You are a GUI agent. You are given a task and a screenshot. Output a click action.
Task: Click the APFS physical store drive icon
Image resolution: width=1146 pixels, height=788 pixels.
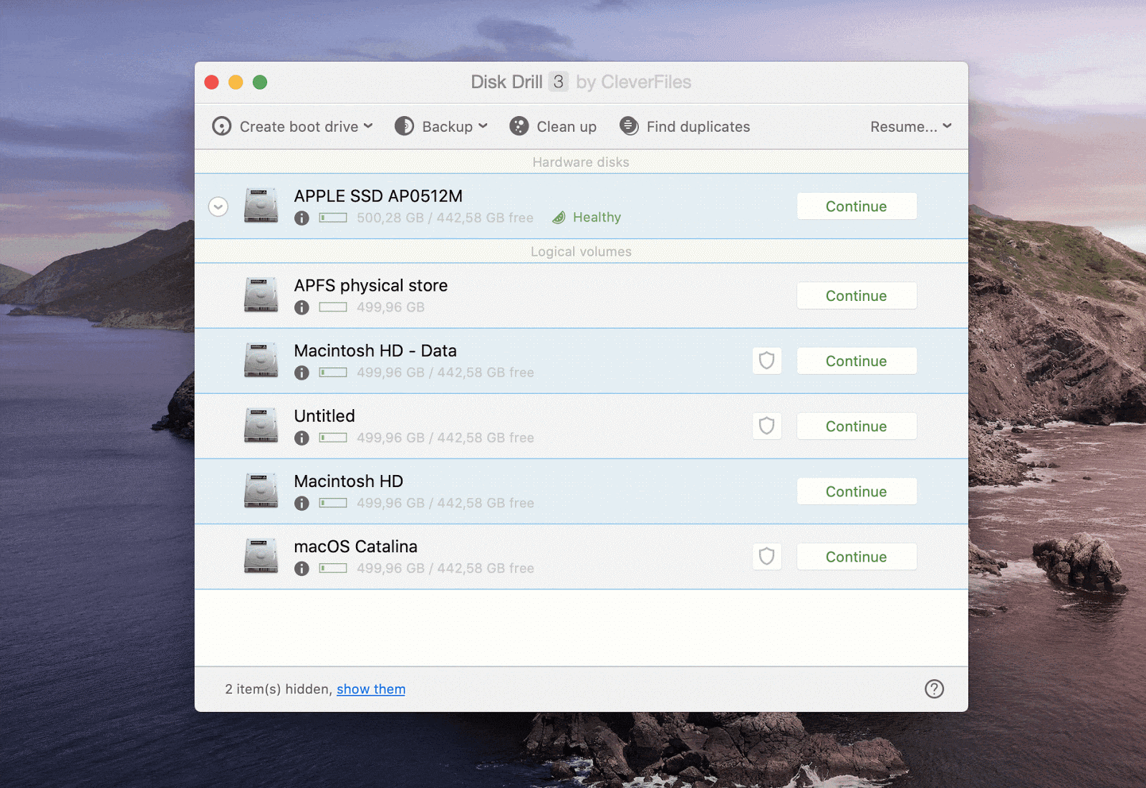click(x=261, y=295)
